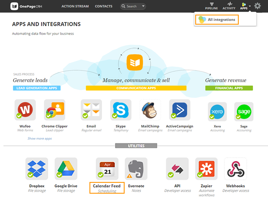Click the Sage name label
Image resolution: width=268 pixels, height=207 pixels.
(244, 126)
